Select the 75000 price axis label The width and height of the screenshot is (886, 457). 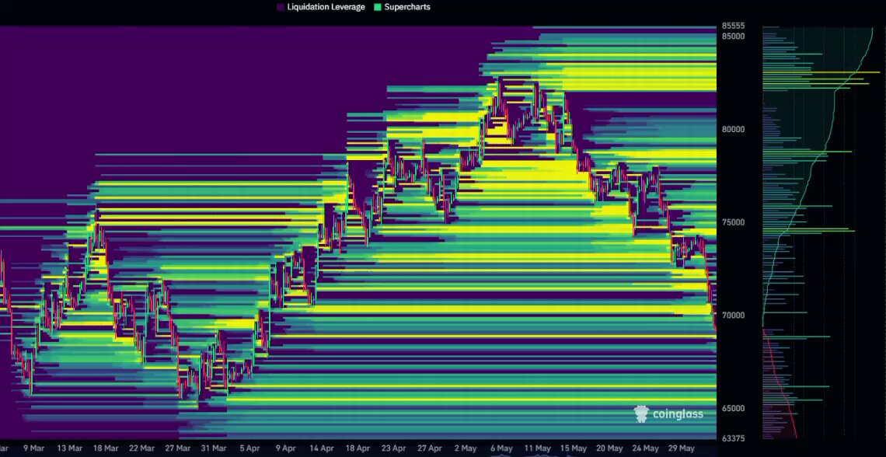coord(733,222)
